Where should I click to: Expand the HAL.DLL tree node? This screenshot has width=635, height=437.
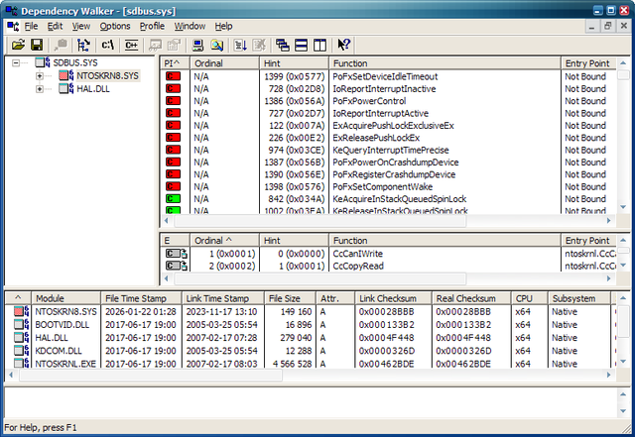click(x=40, y=88)
